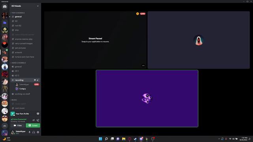The height and width of the screenshot is (142, 253).
Task: Open SalemHyper user status panel
Action: pos(19,132)
